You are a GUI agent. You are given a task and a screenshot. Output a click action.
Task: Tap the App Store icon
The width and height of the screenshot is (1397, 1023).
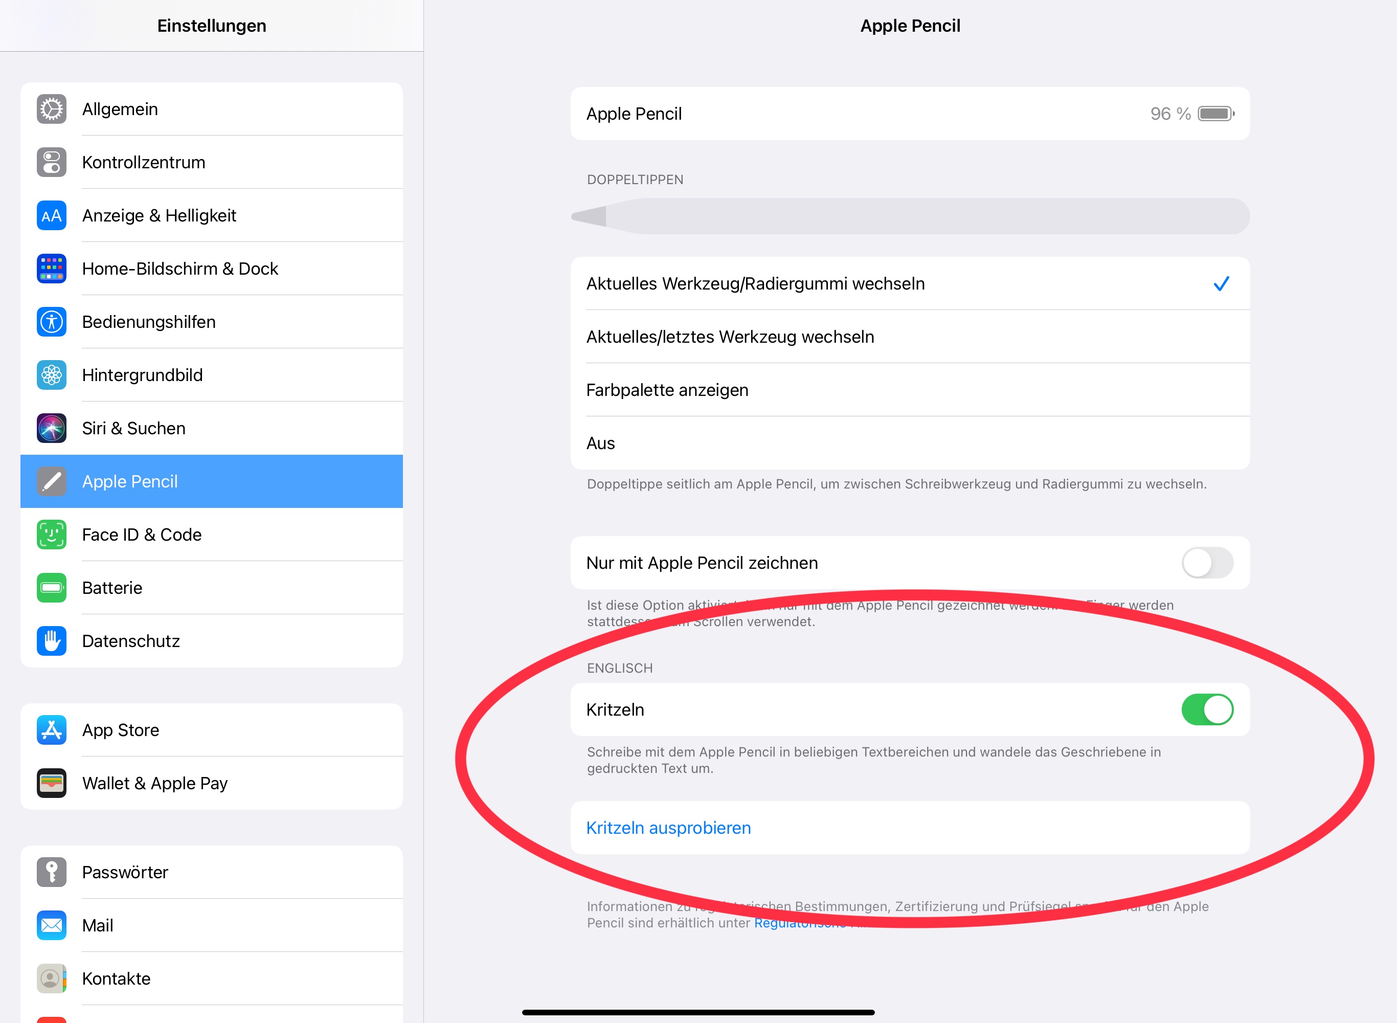tap(51, 730)
